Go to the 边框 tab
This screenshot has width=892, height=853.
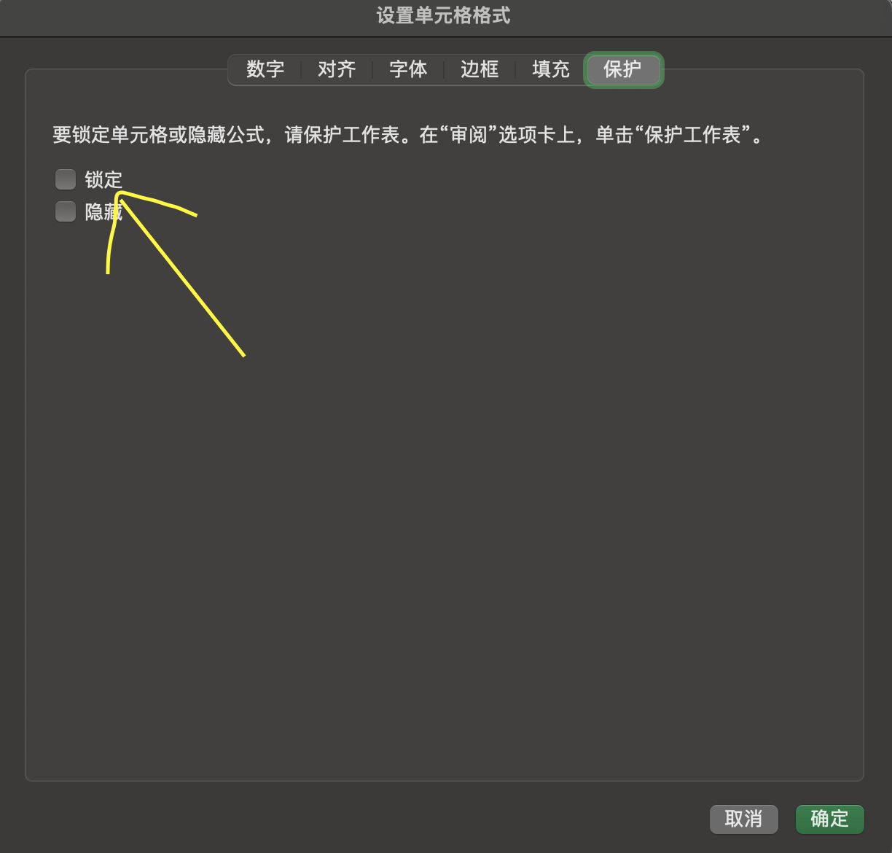click(x=480, y=70)
